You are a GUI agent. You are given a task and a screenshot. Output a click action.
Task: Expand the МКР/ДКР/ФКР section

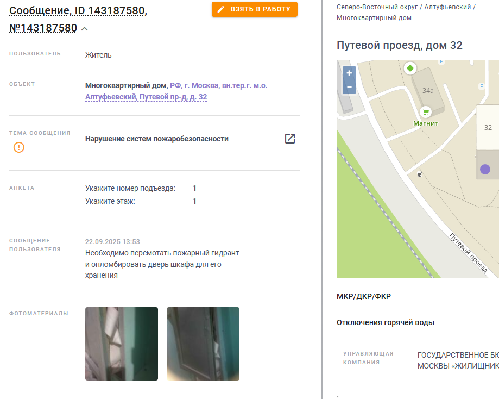364,296
